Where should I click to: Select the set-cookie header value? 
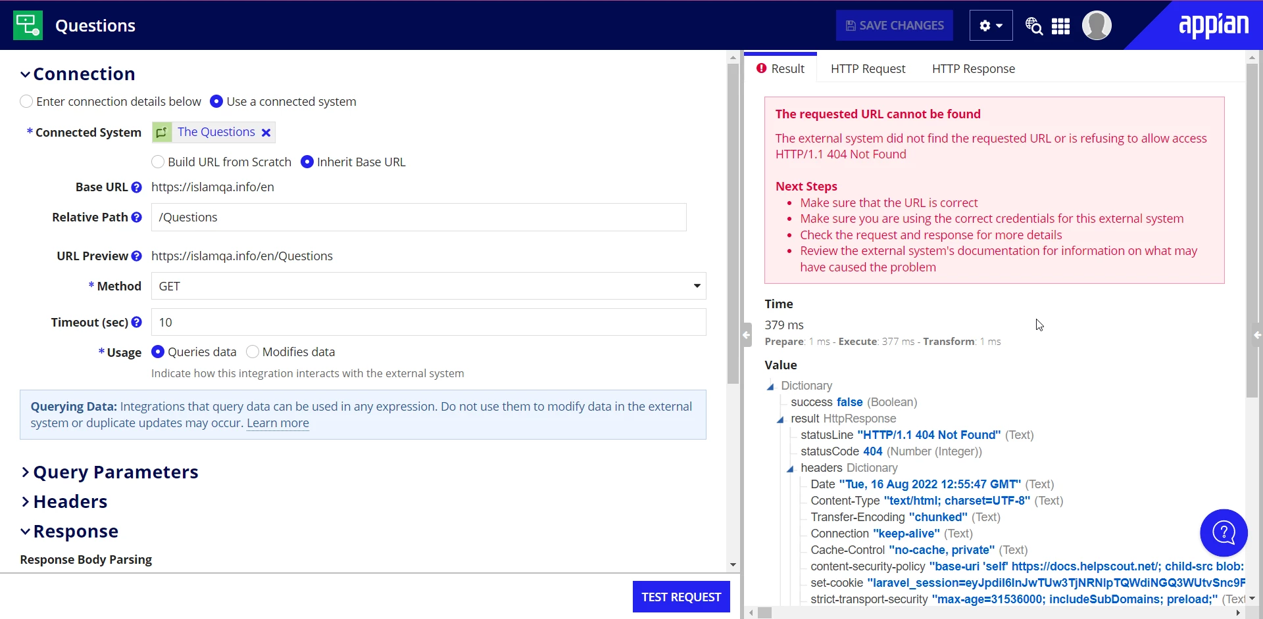pos(1056,583)
